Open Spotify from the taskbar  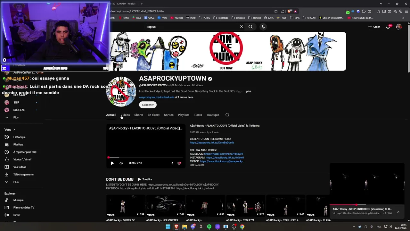point(209,227)
